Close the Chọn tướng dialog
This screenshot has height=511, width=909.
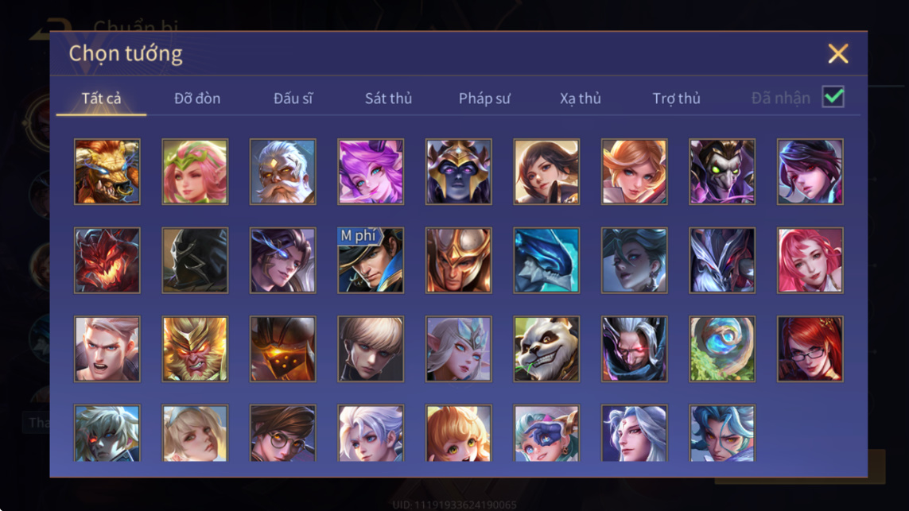pyautogui.click(x=837, y=54)
